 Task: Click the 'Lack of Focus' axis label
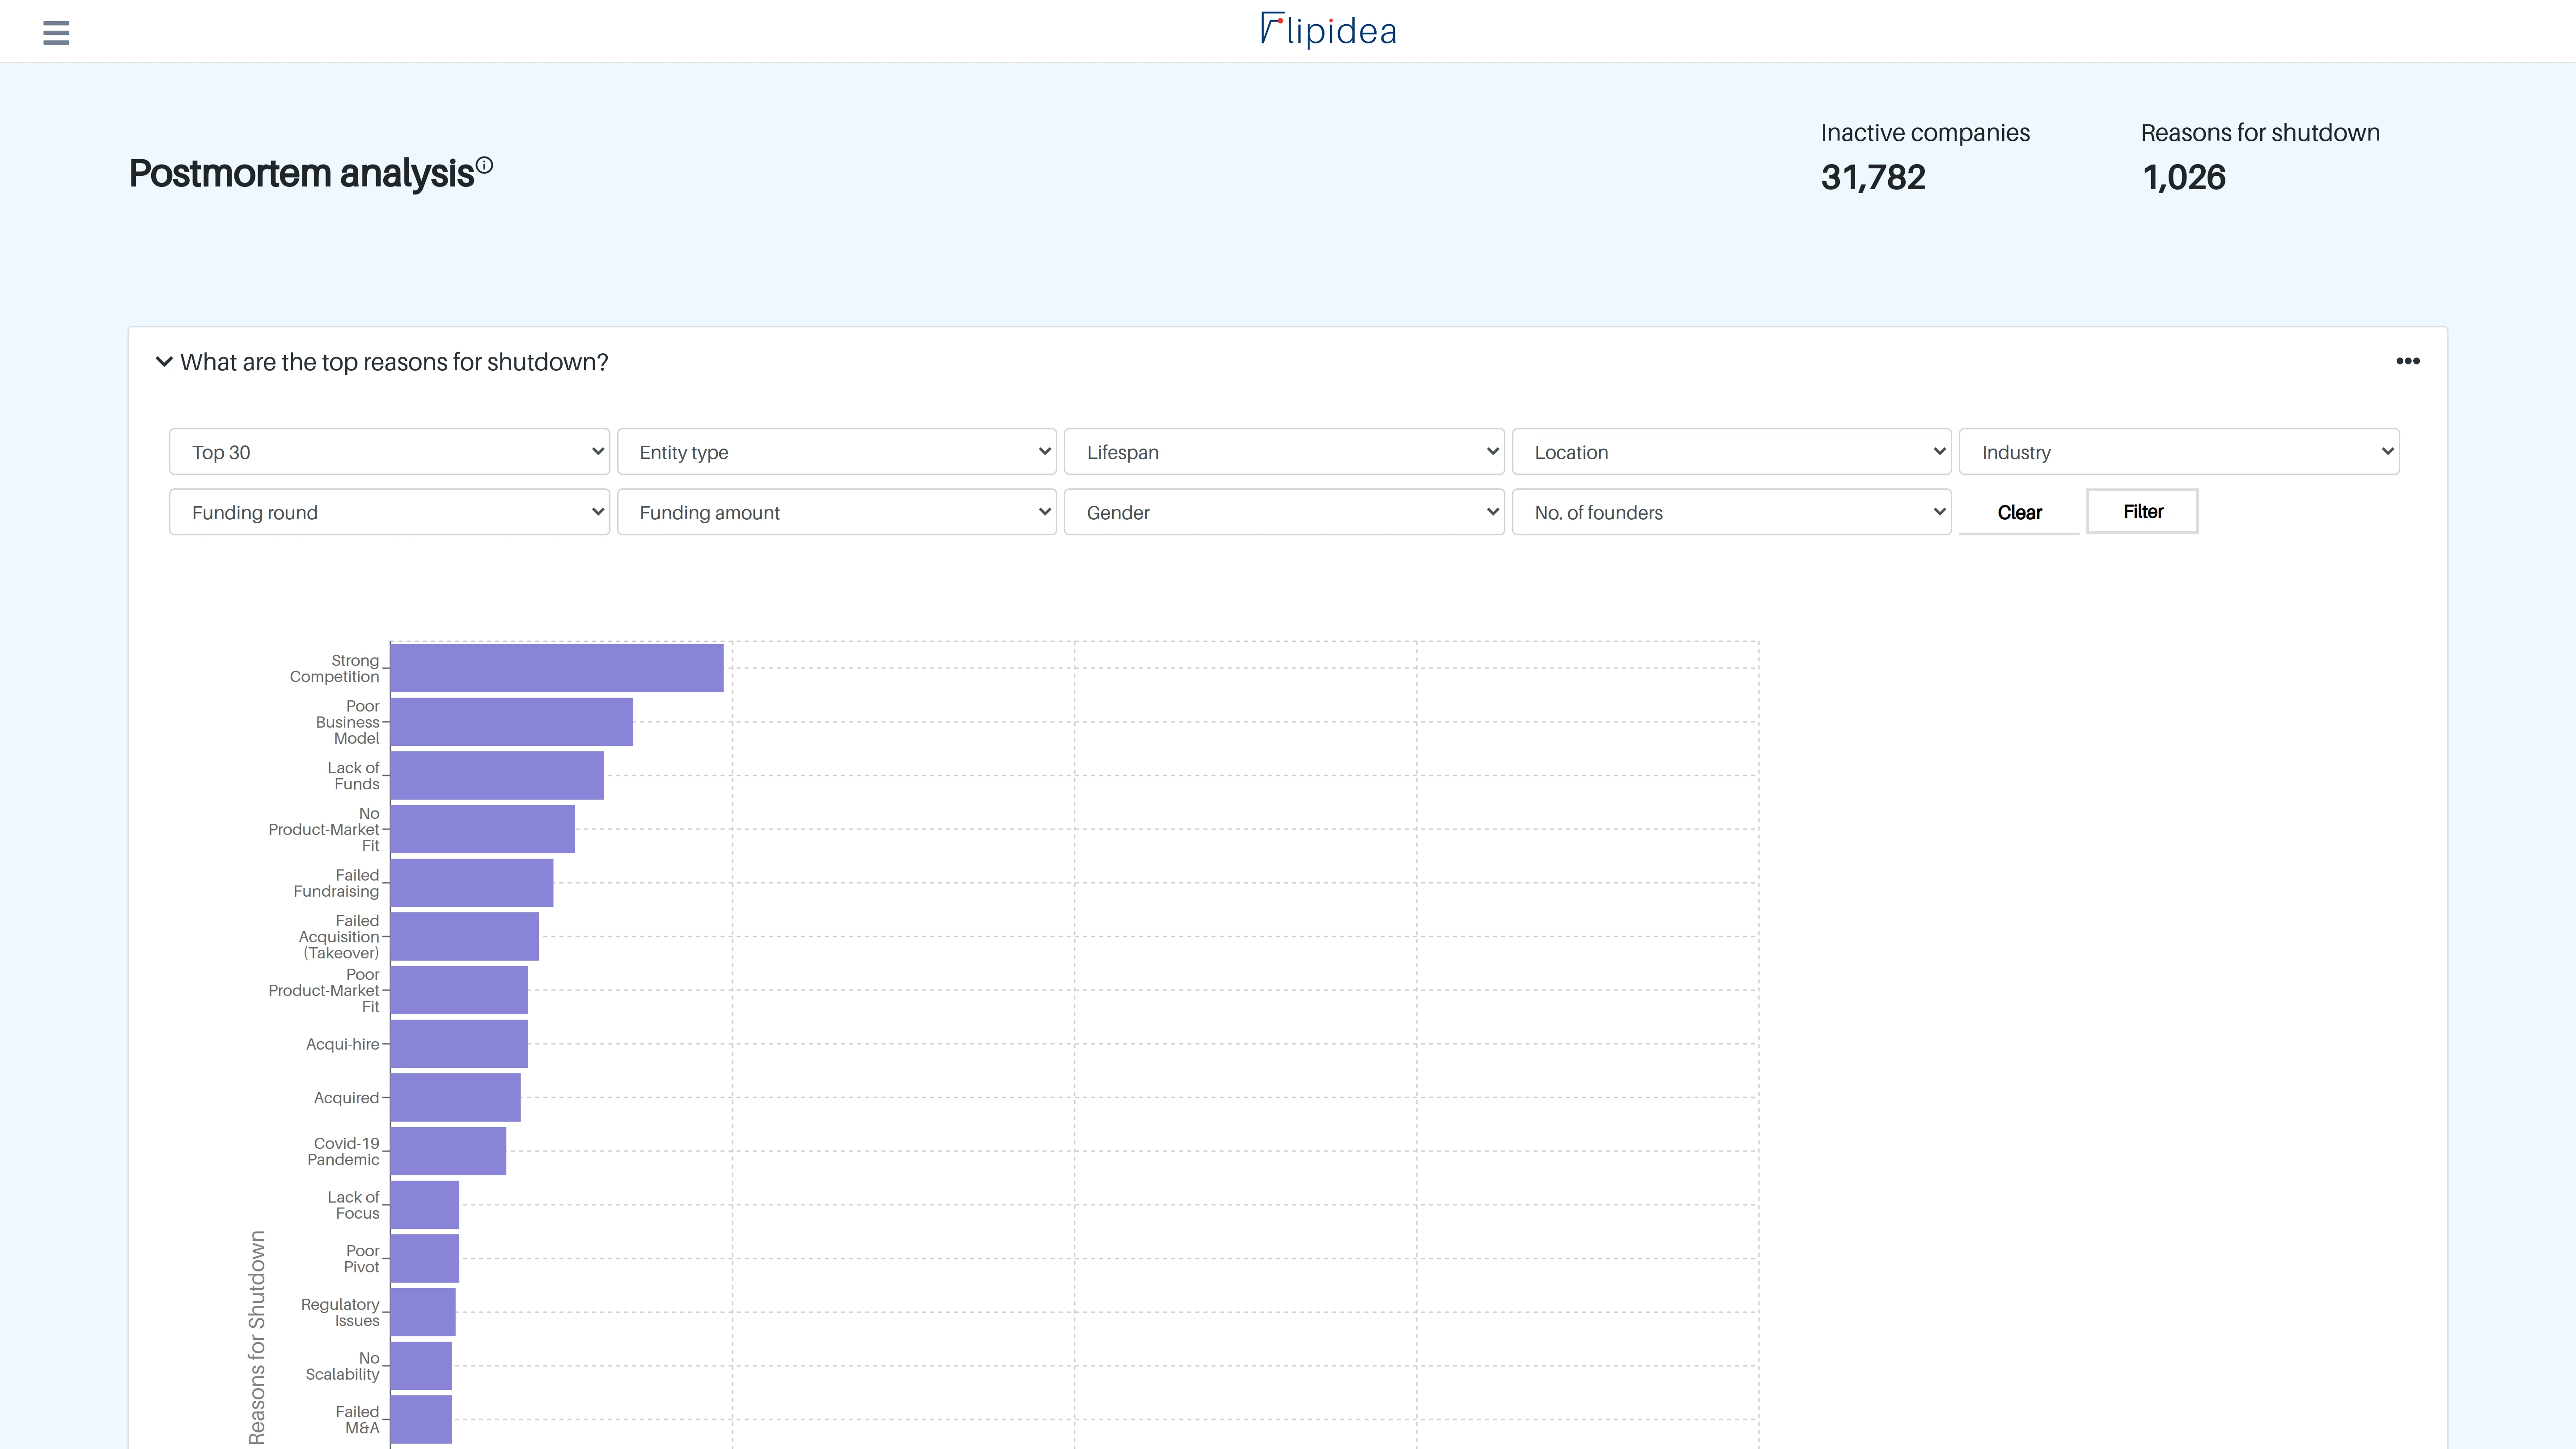click(354, 1205)
